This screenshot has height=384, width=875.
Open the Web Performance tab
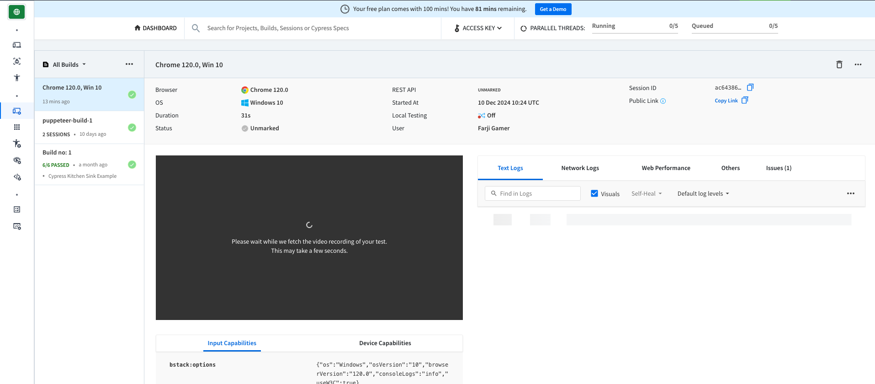click(x=666, y=168)
